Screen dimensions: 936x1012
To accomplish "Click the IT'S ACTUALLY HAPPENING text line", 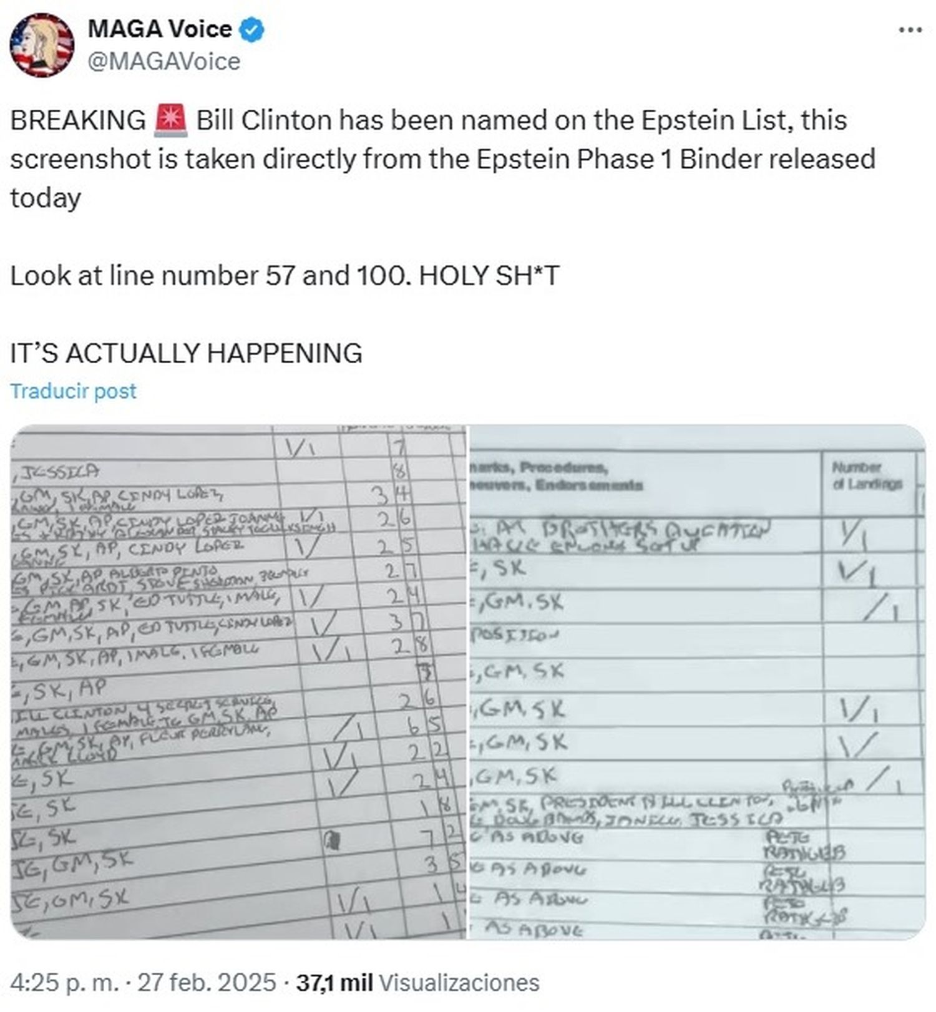I will point(186,353).
